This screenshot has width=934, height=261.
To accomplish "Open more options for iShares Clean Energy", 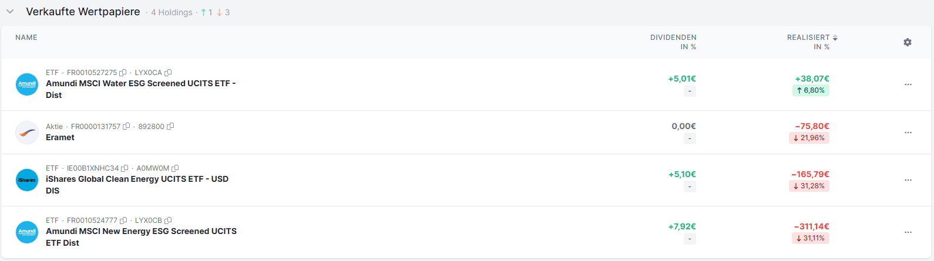I will click(908, 180).
